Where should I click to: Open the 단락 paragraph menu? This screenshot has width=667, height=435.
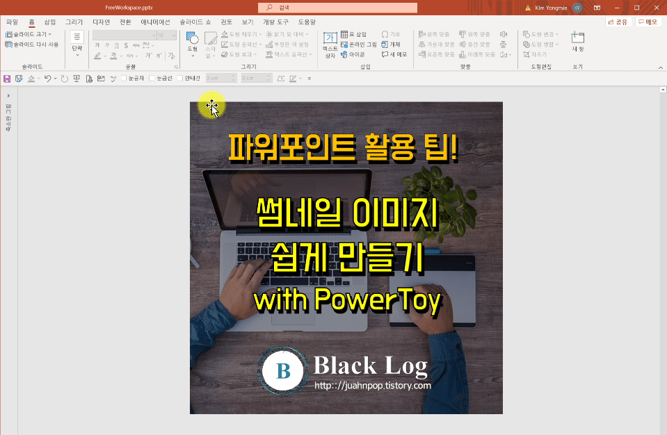(77, 44)
